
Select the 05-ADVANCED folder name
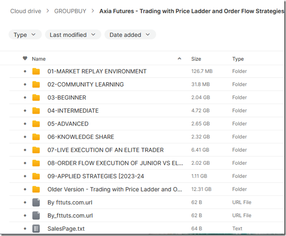pos(68,124)
